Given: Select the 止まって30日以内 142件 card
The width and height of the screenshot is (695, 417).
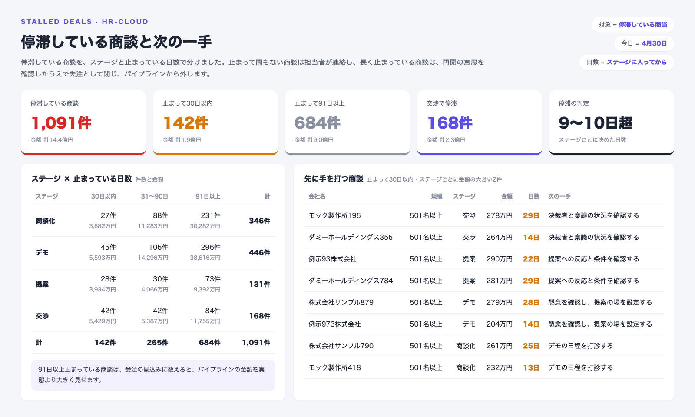Looking at the screenshot, I should 215,122.
